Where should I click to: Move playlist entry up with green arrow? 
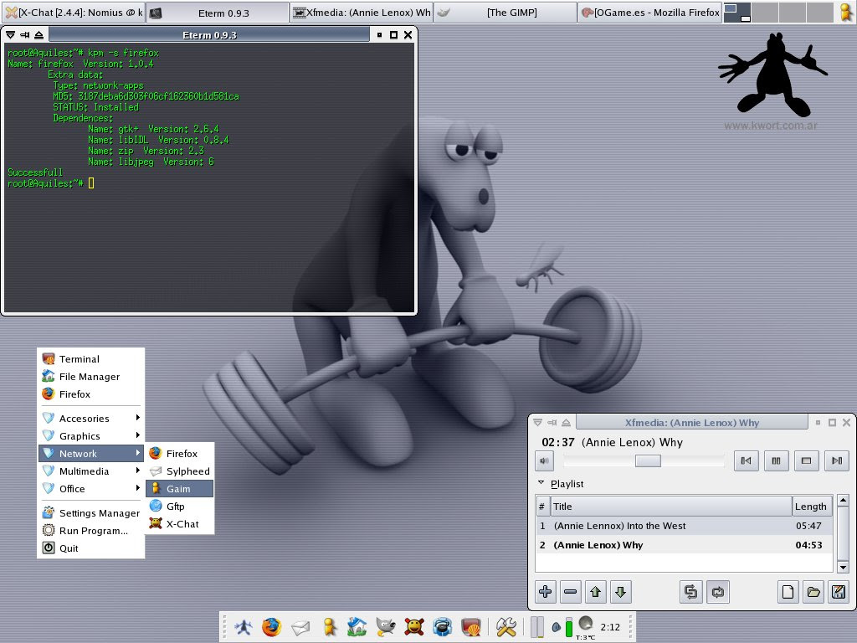click(x=596, y=592)
